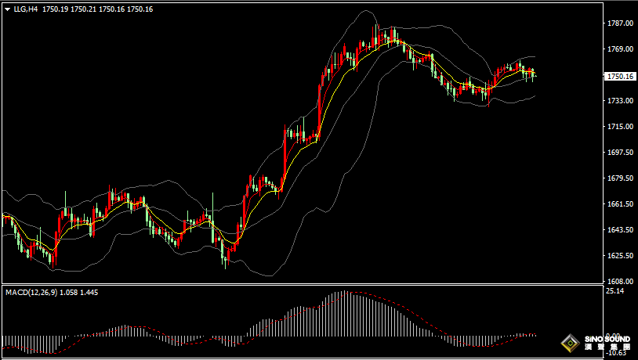Viewport: 638px width, 360px height.
Task: Click the 1679.50 price axis label
Action: pos(620,178)
